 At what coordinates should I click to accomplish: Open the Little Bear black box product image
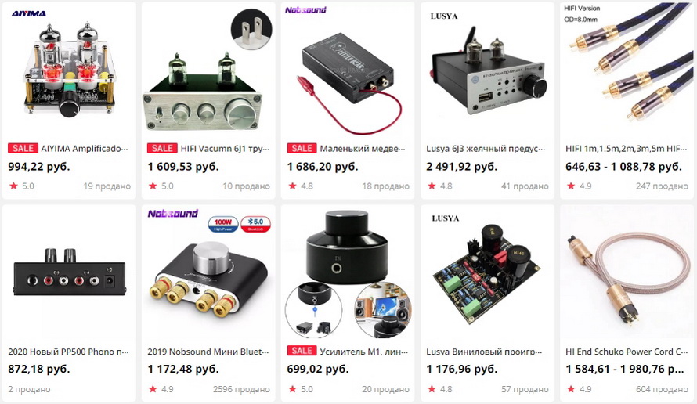(x=348, y=71)
